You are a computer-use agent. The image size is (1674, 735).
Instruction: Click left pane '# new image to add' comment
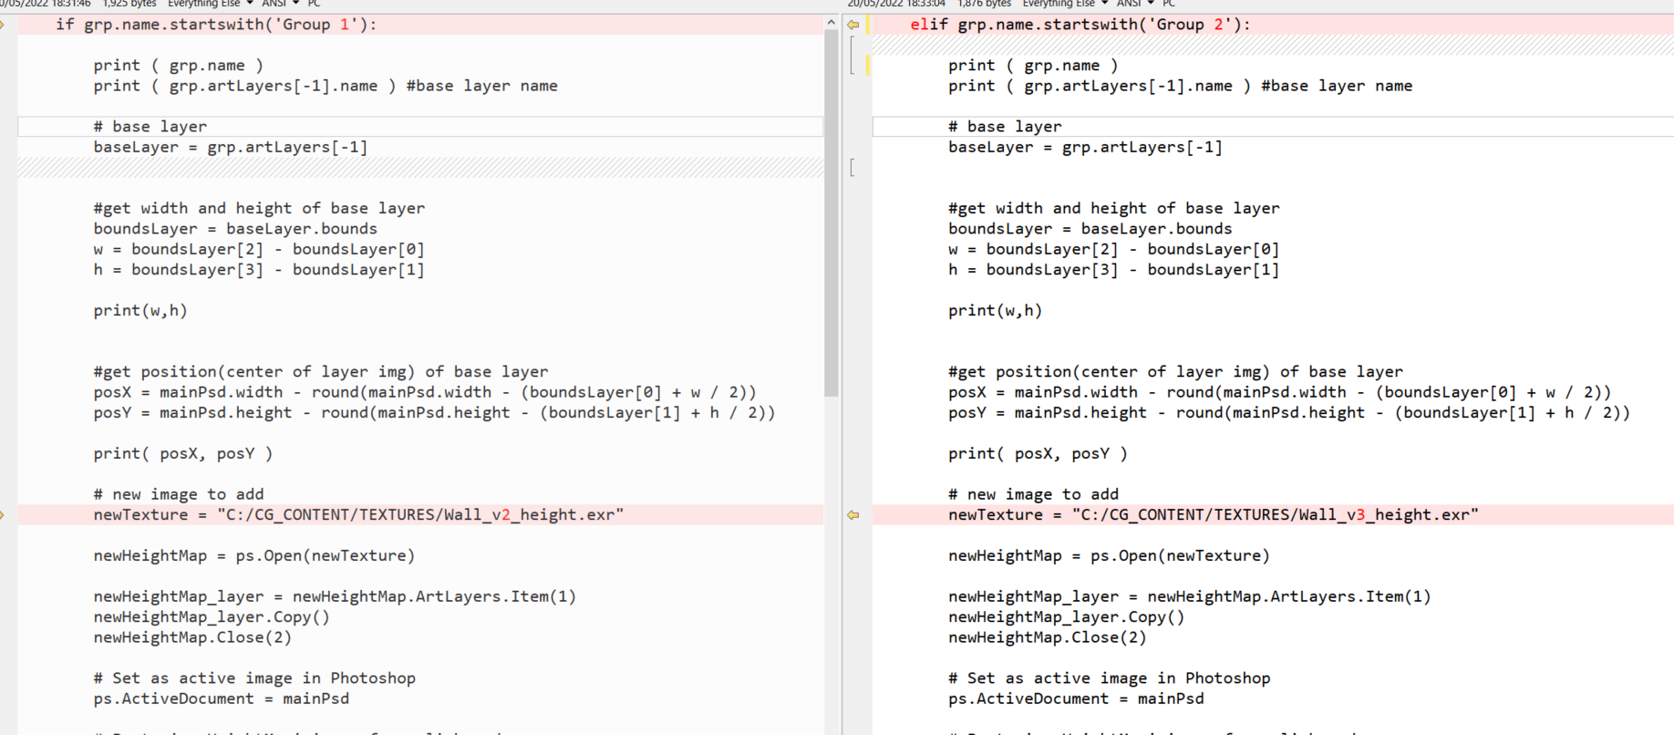point(179,494)
